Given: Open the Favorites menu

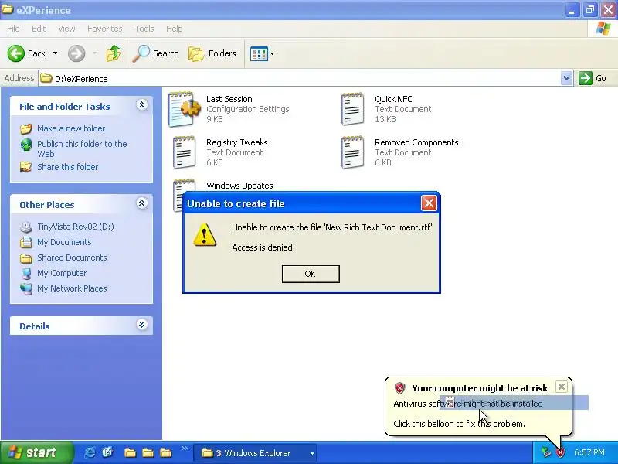Looking at the screenshot, I should (104, 29).
